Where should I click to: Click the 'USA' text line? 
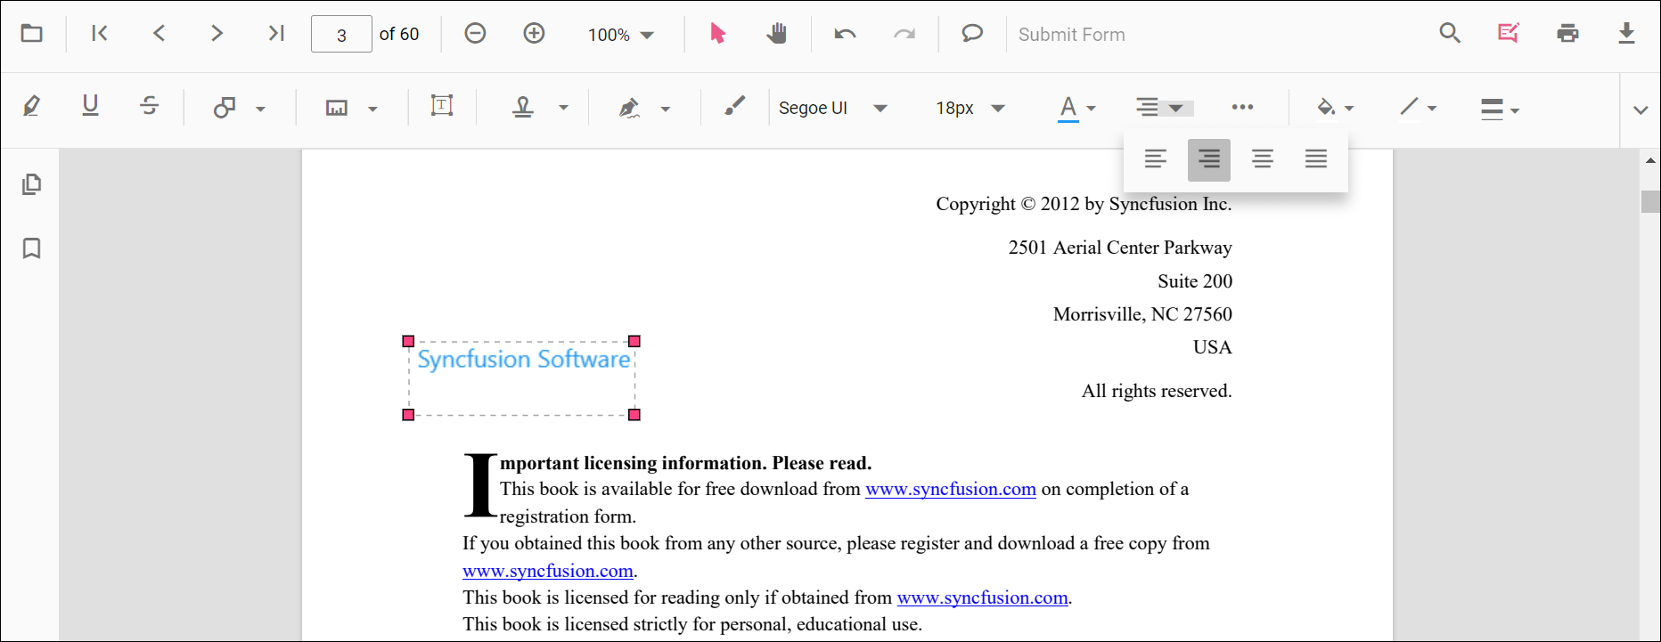(x=1213, y=347)
